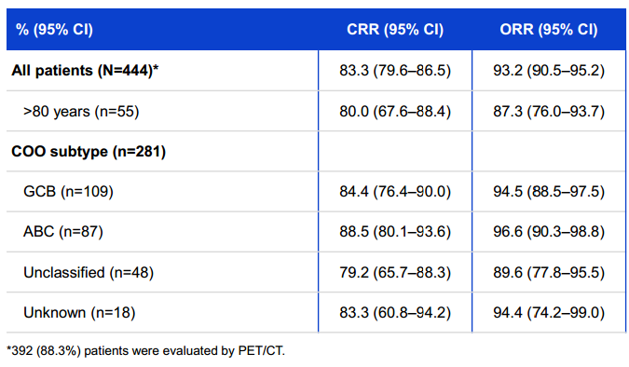
Task: Select the 'ORR (95% CI)' column header
Action: [x=549, y=30]
